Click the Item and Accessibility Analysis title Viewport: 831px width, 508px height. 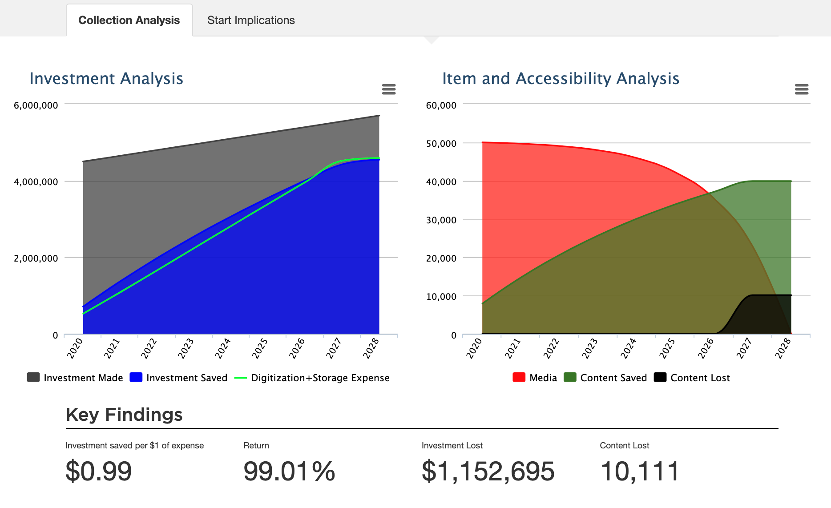pyautogui.click(x=561, y=78)
